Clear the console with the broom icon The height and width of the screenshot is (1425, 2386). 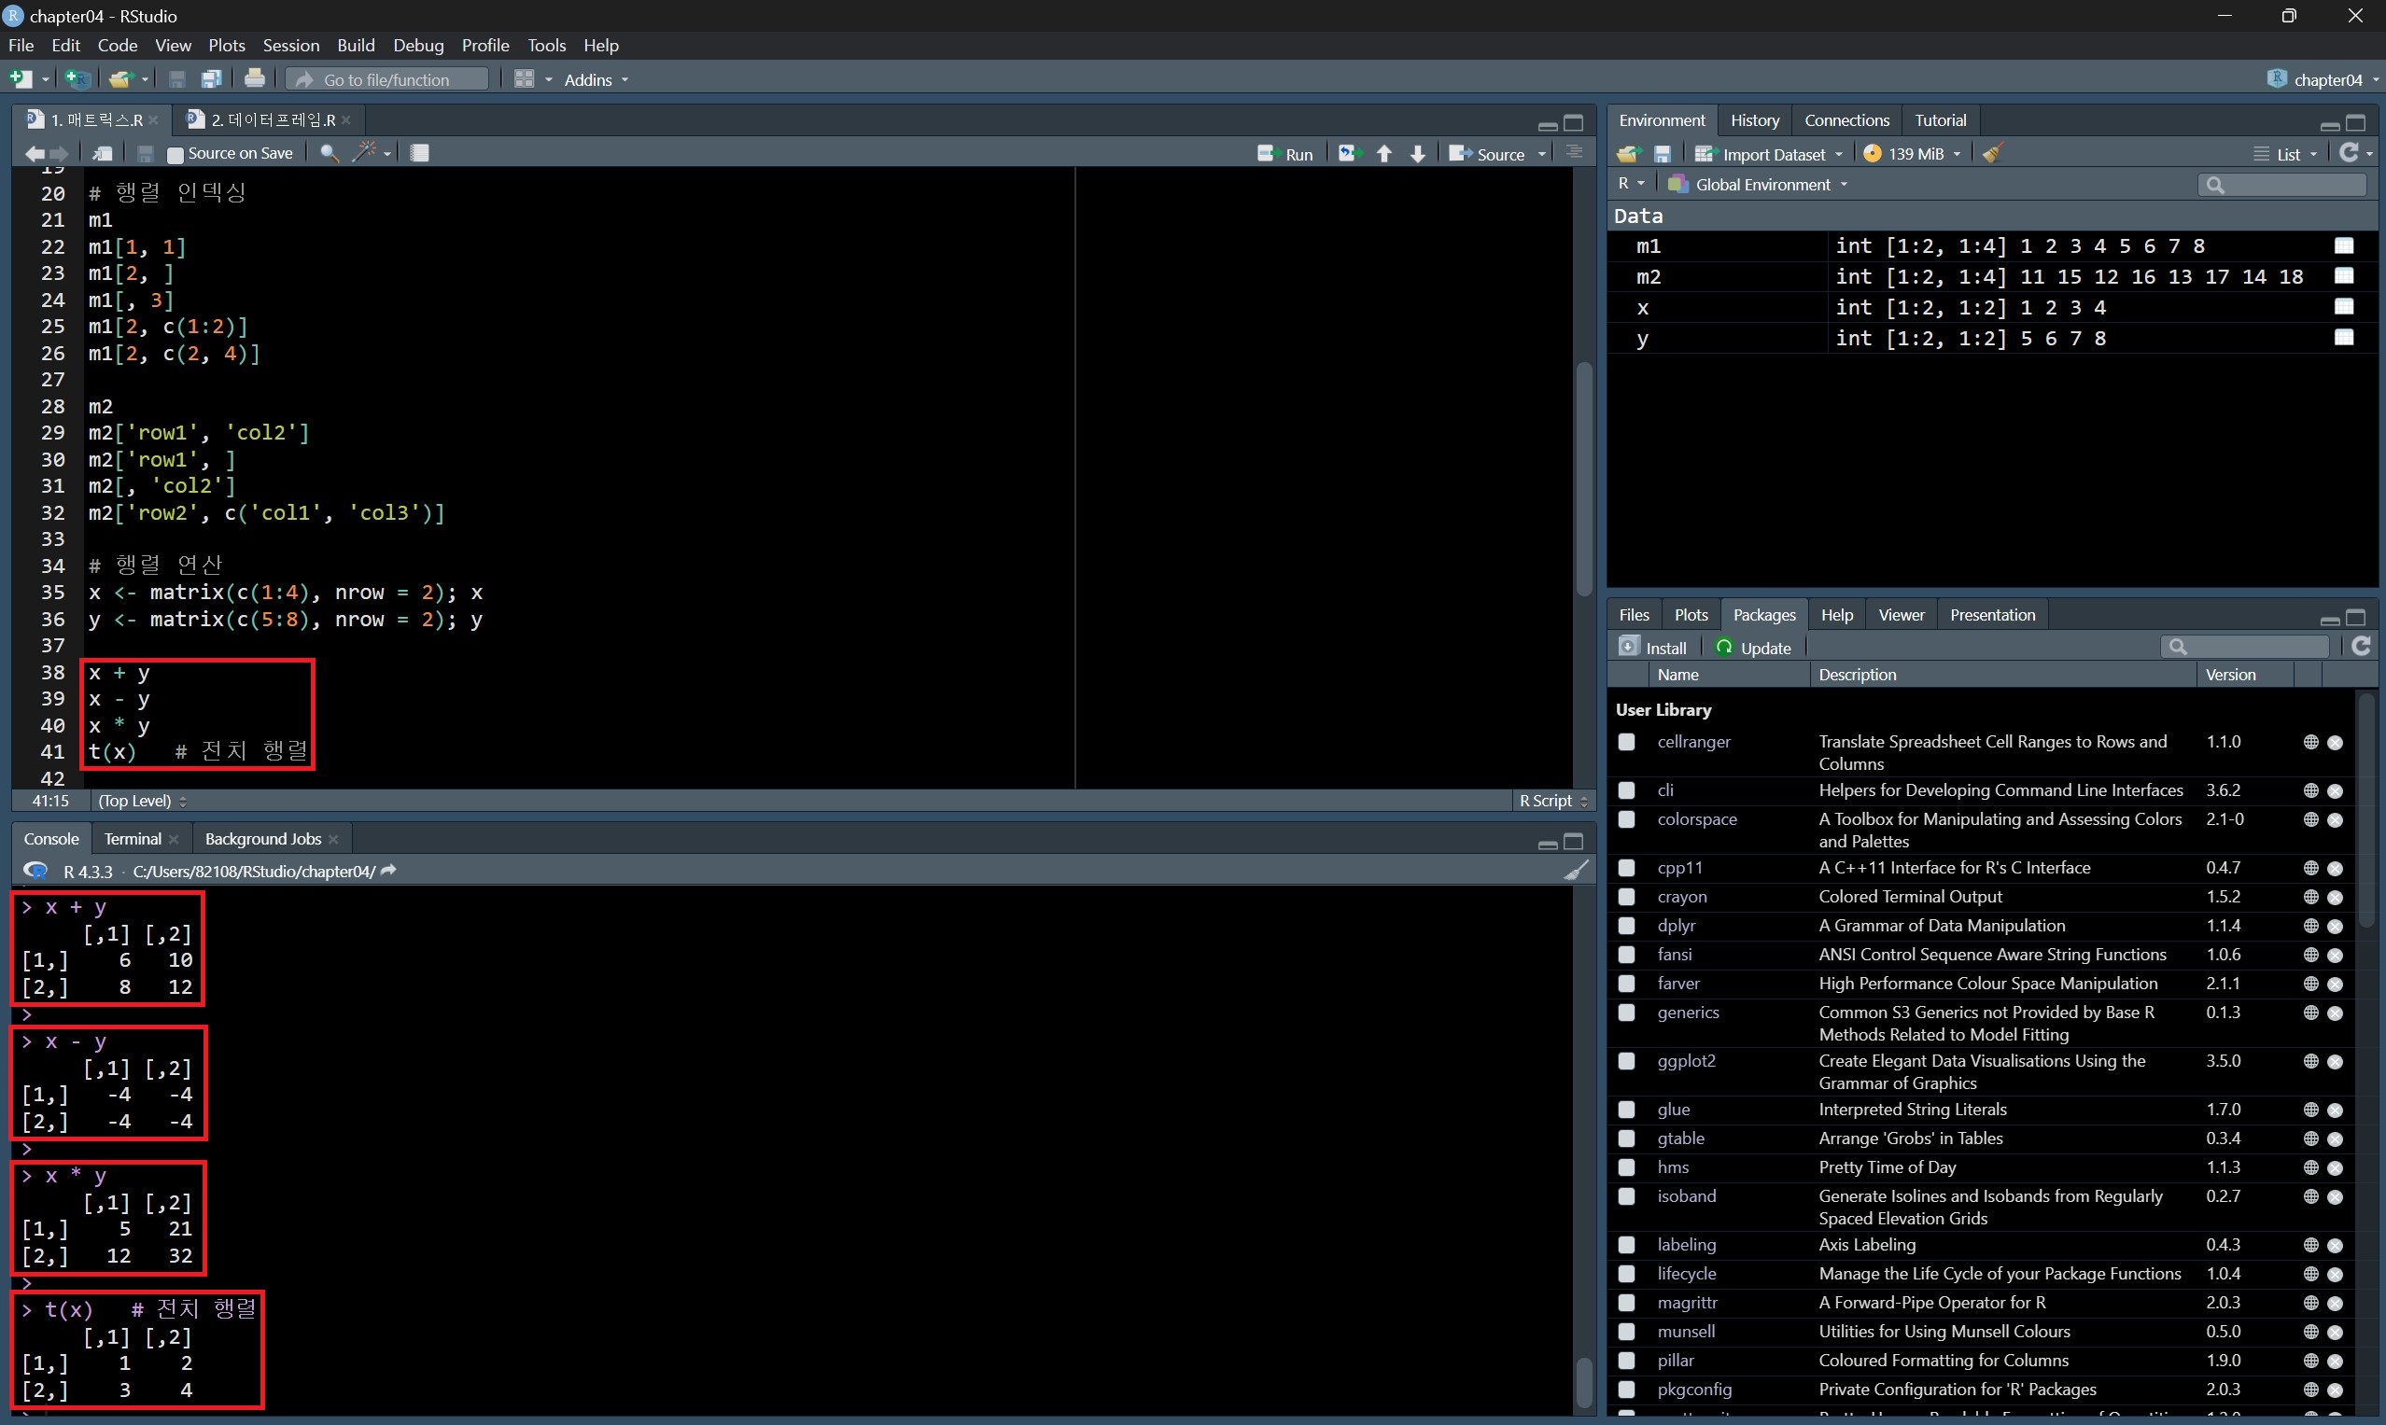pyautogui.click(x=1577, y=871)
